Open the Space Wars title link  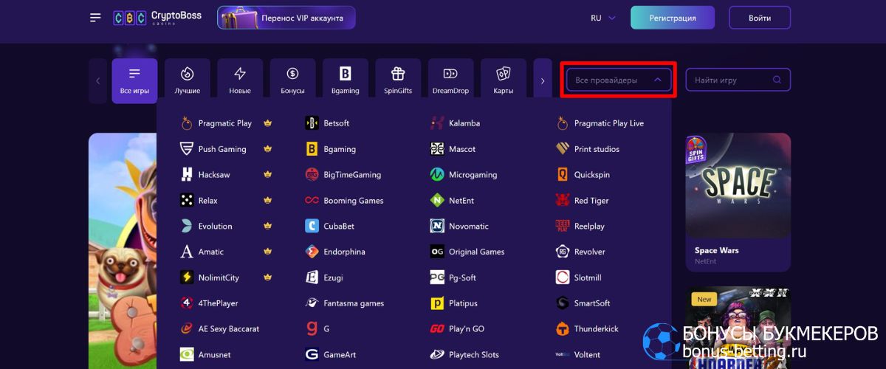[717, 250]
